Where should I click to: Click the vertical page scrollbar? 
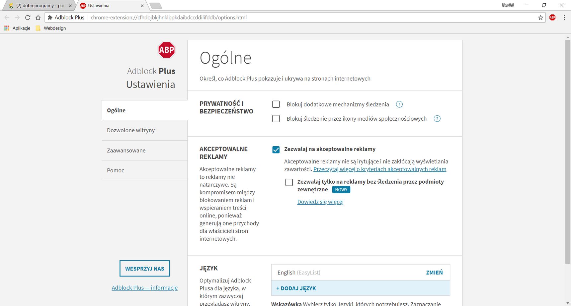coord(568,152)
